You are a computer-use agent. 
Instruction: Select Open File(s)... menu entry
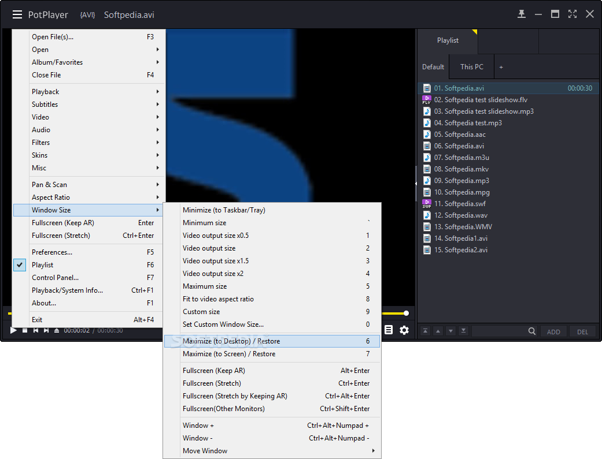pos(89,37)
